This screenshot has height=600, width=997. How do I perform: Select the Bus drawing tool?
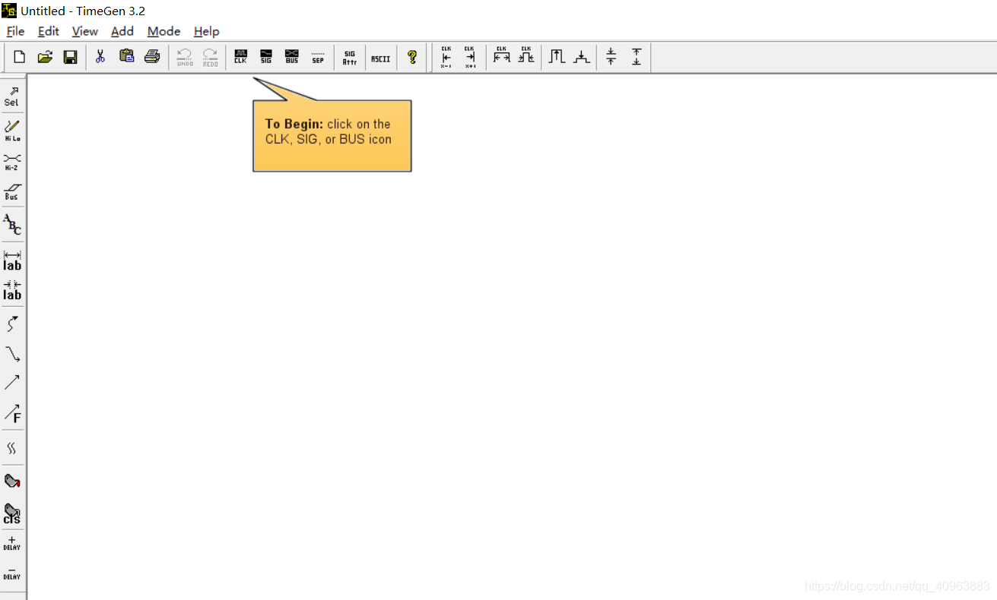(11, 192)
